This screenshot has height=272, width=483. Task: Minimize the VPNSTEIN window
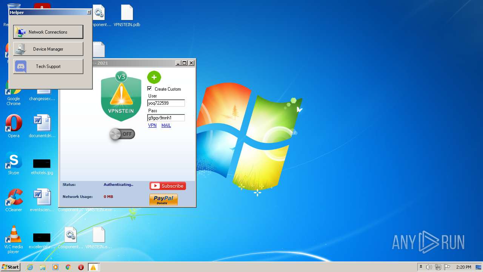pyautogui.click(x=178, y=63)
